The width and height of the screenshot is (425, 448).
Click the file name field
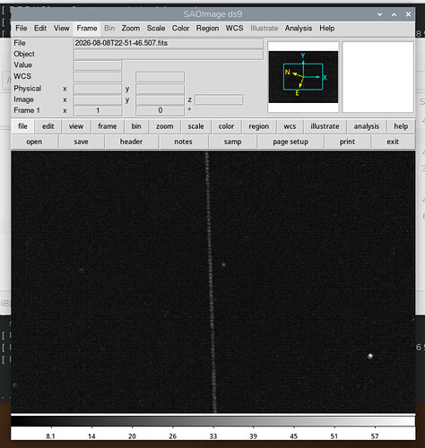pos(169,43)
